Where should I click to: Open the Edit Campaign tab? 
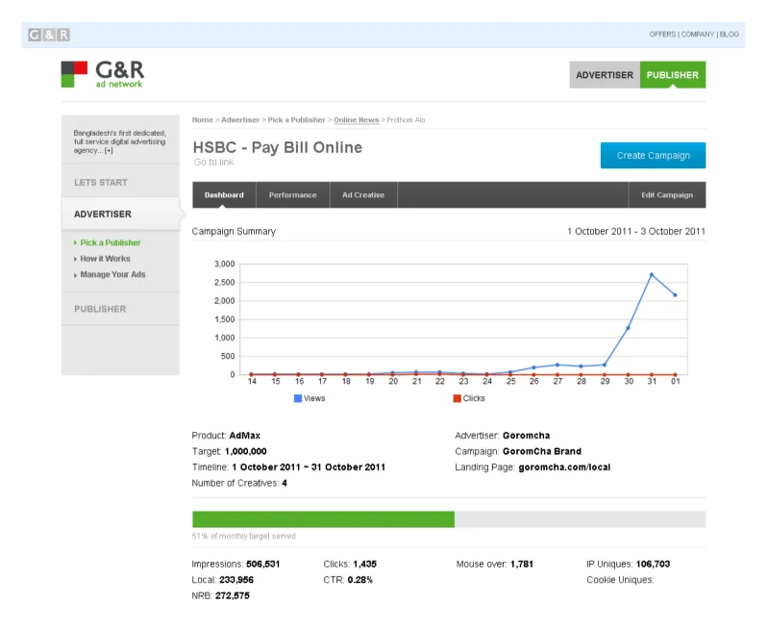point(667,195)
